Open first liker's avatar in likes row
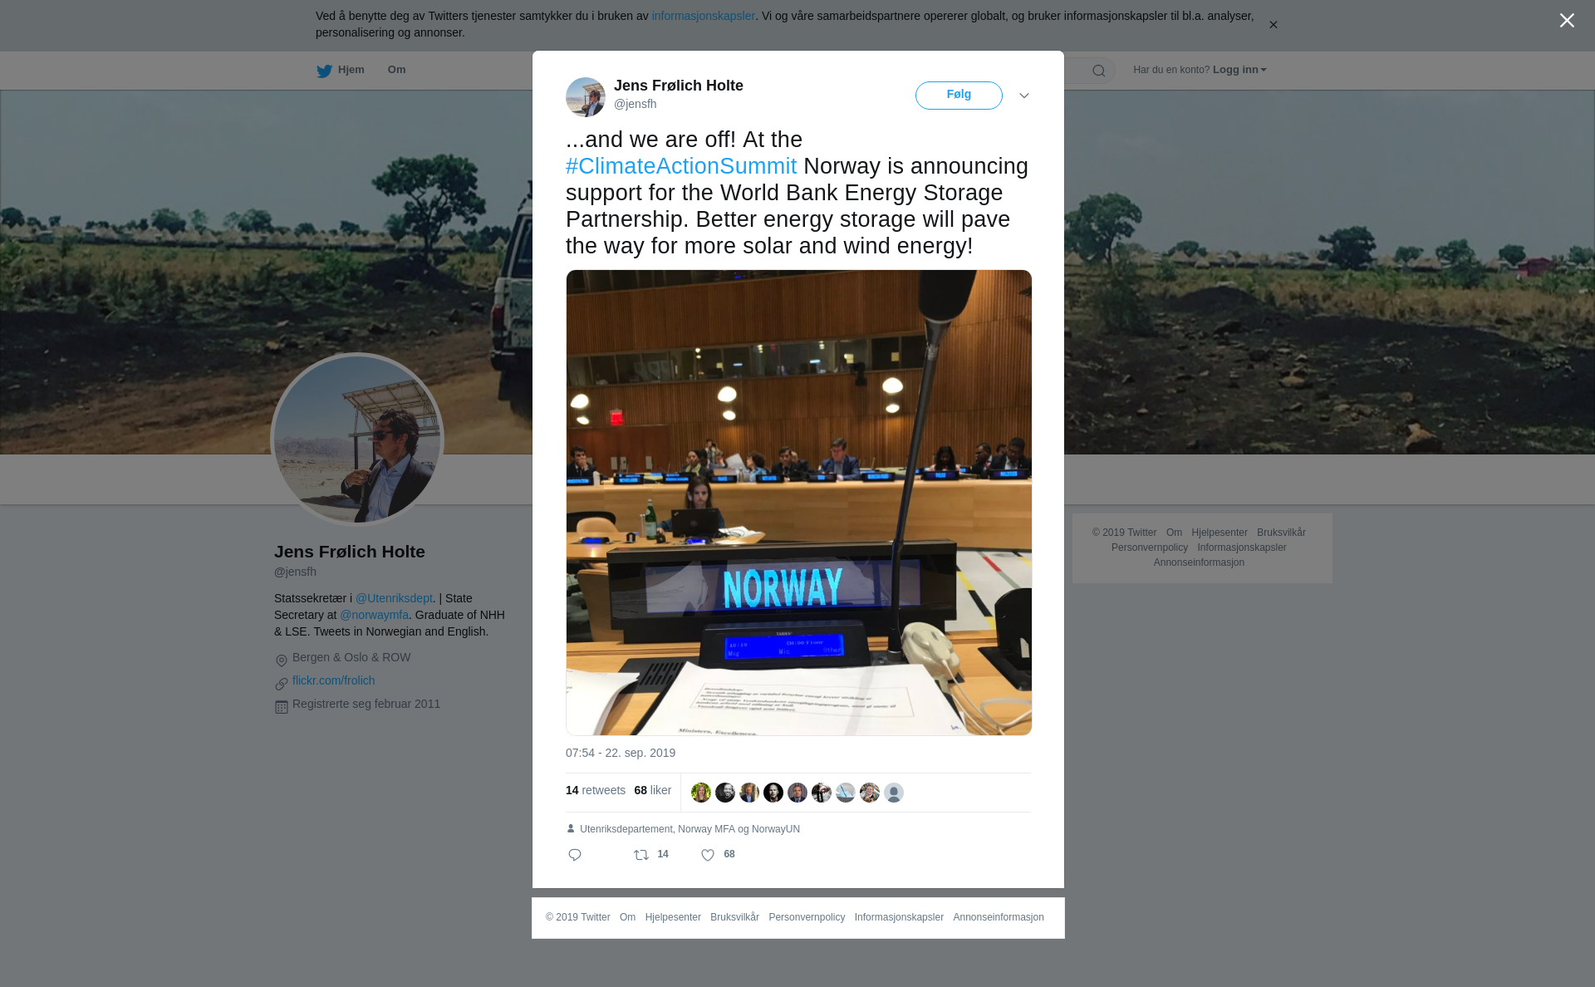 tap(701, 793)
